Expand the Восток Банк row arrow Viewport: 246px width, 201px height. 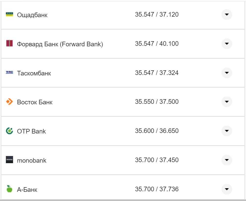pyautogui.click(x=227, y=102)
